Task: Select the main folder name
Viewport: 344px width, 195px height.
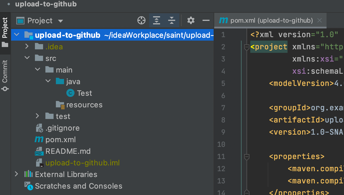Action: 64,70
